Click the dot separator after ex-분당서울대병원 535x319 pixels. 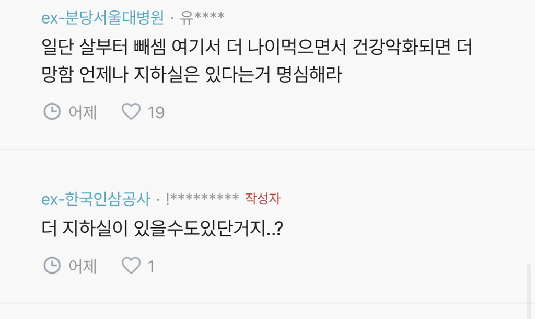[x=172, y=18]
